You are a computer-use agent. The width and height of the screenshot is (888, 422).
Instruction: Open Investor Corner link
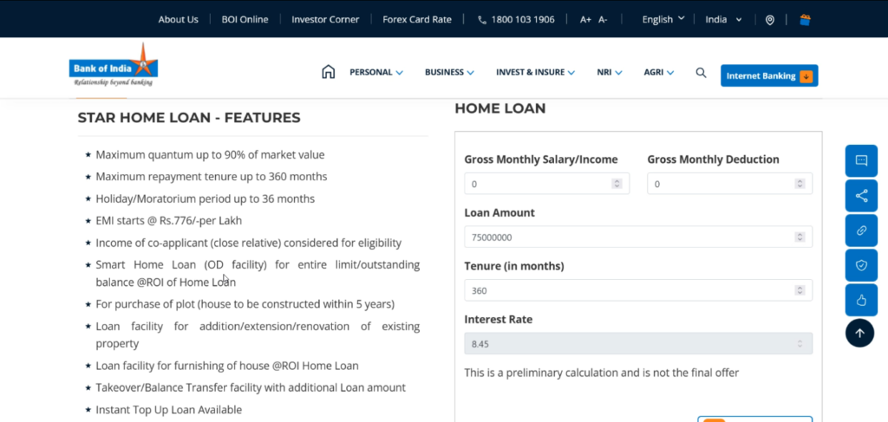coord(325,19)
